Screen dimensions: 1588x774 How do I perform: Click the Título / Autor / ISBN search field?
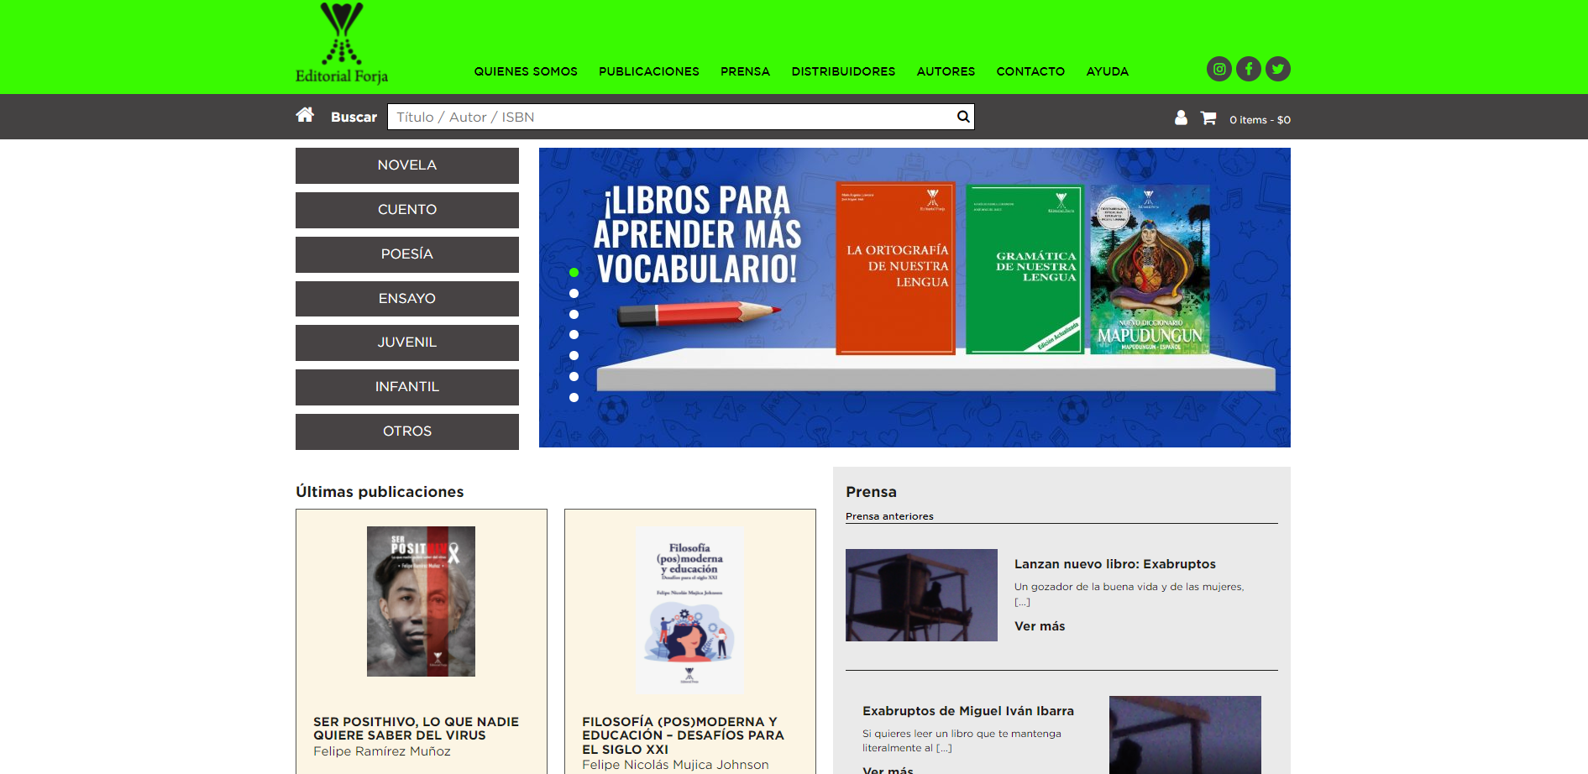(x=672, y=117)
